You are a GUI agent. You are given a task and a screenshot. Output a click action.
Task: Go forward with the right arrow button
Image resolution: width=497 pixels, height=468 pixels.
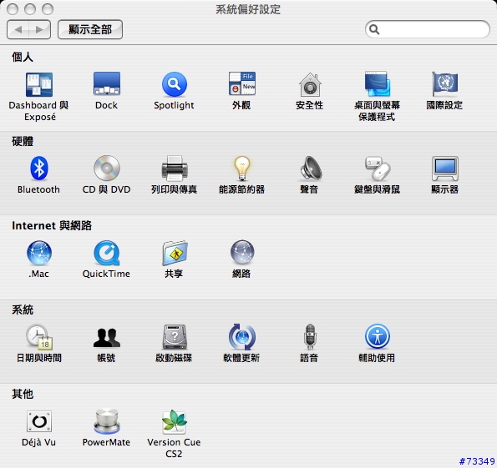39,30
